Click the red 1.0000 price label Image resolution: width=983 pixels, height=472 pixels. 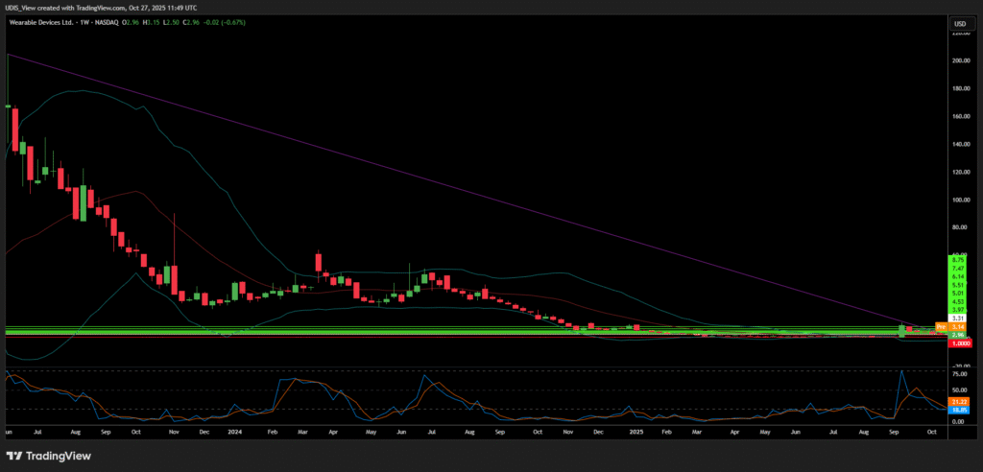(x=958, y=342)
